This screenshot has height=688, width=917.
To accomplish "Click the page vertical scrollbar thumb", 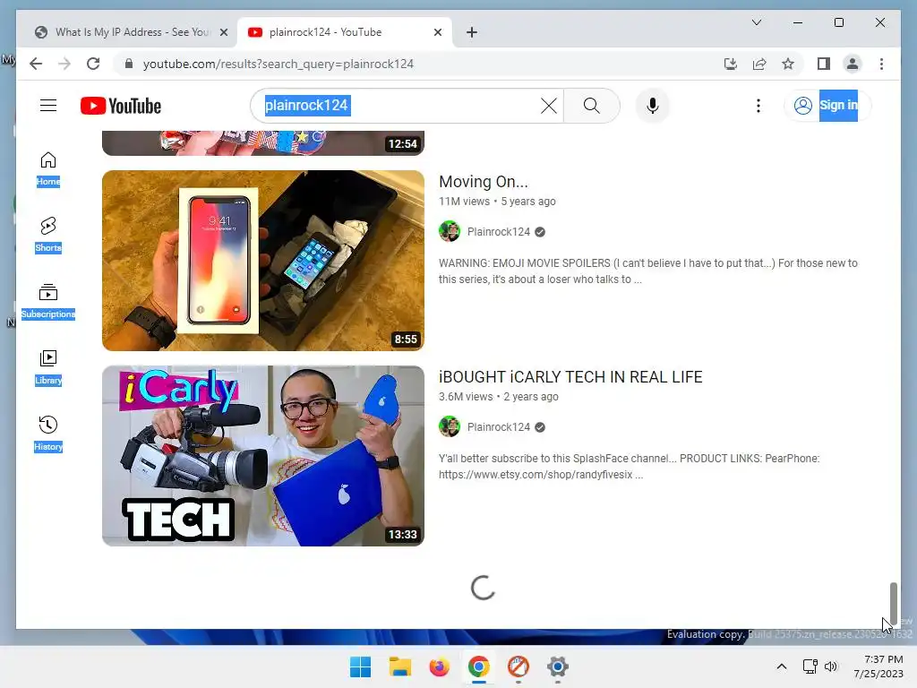I will [x=893, y=604].
